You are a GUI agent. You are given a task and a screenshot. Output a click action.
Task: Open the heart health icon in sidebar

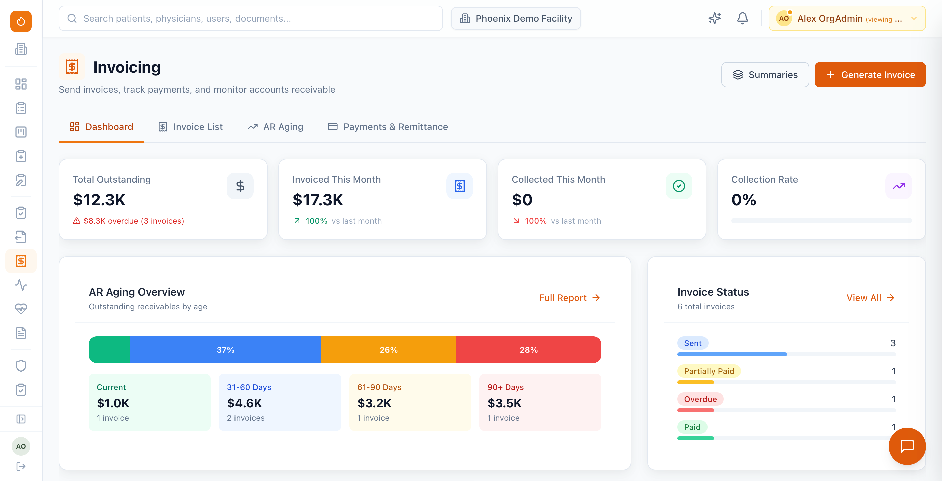pyautogui.click(x=21, y=309)
